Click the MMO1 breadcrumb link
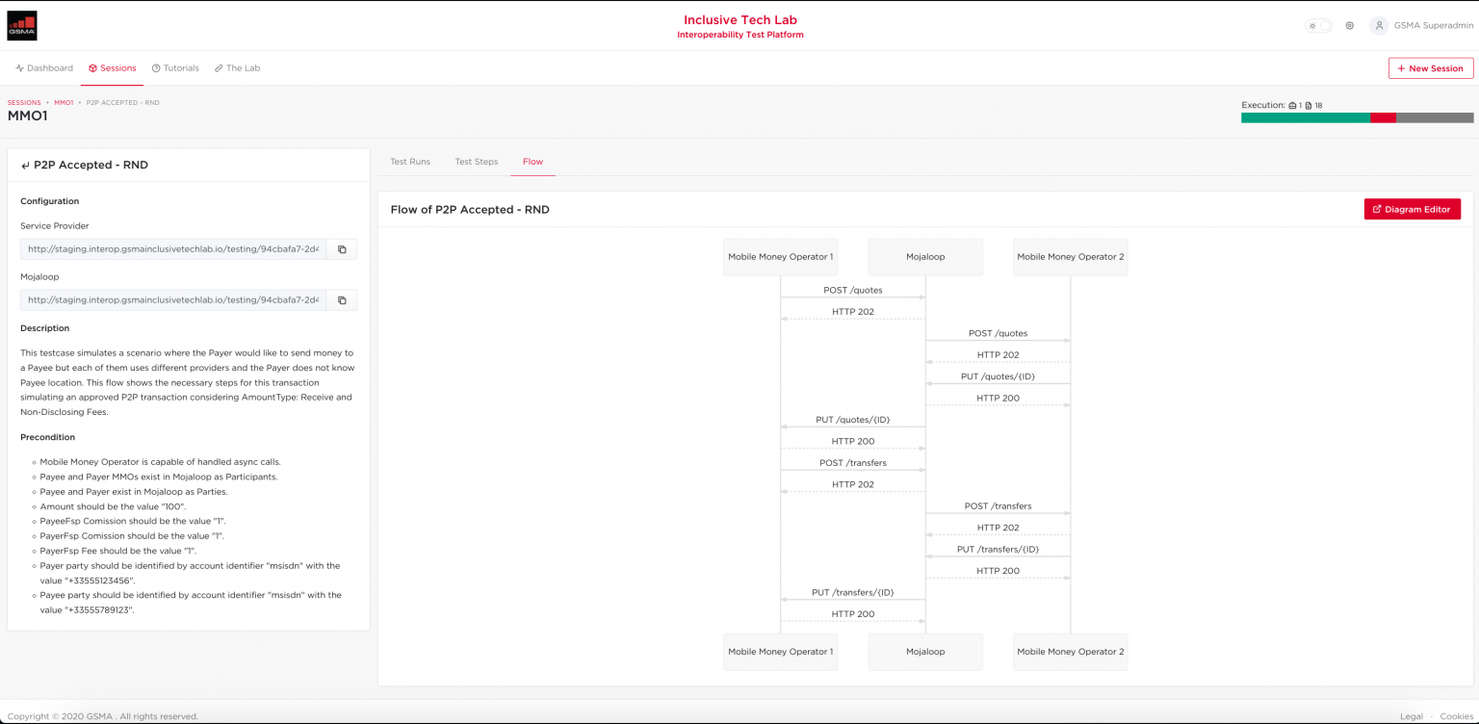1479x724 pixels. coord(64,102)
